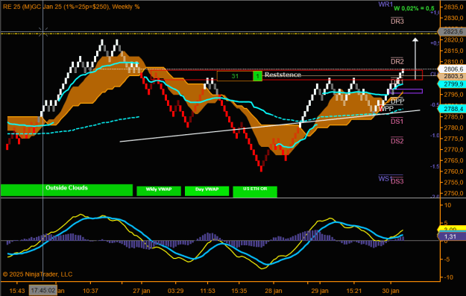The width and height of the screenshot is (466, 296).
Task: Click the 2823,6 price marker
Action: pyautogui.click(x=452, y=31)
